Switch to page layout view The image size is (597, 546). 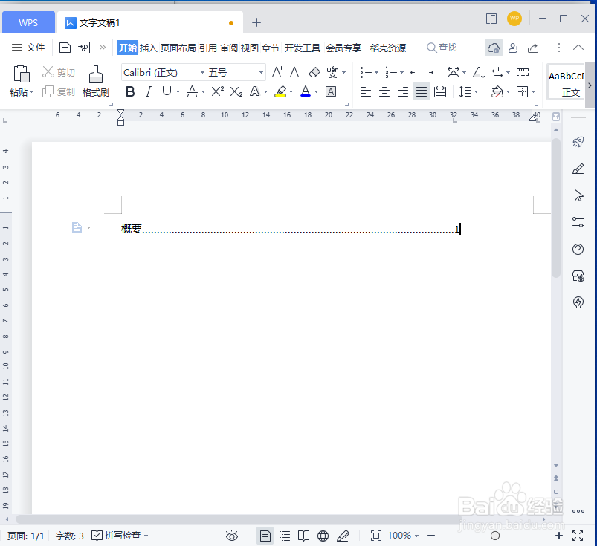click(265, 536)
